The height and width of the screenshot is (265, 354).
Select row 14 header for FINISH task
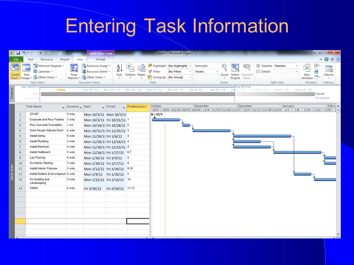[x=20, y=188]
